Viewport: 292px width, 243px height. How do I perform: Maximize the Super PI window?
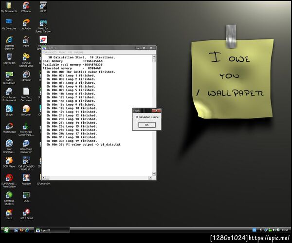144,48
